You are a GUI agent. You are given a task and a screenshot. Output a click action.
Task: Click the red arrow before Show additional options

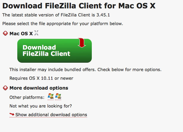[x=12, y=114]
